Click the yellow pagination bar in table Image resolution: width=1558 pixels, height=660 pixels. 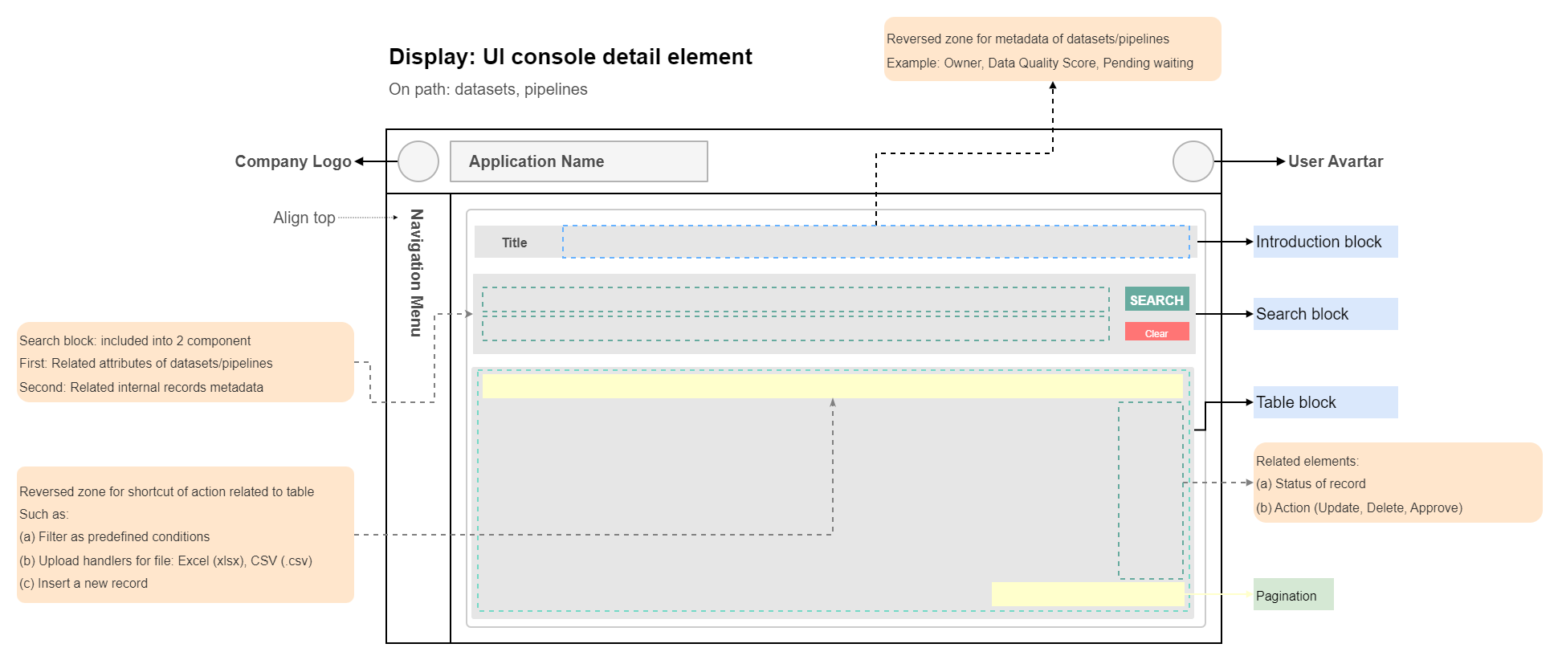tap(1087, 594)
